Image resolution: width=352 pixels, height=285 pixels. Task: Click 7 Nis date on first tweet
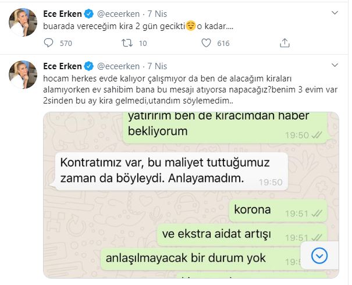coord(157,14)
